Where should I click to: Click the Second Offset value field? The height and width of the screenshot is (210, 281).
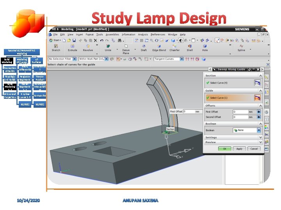click(x=240, y=117)
